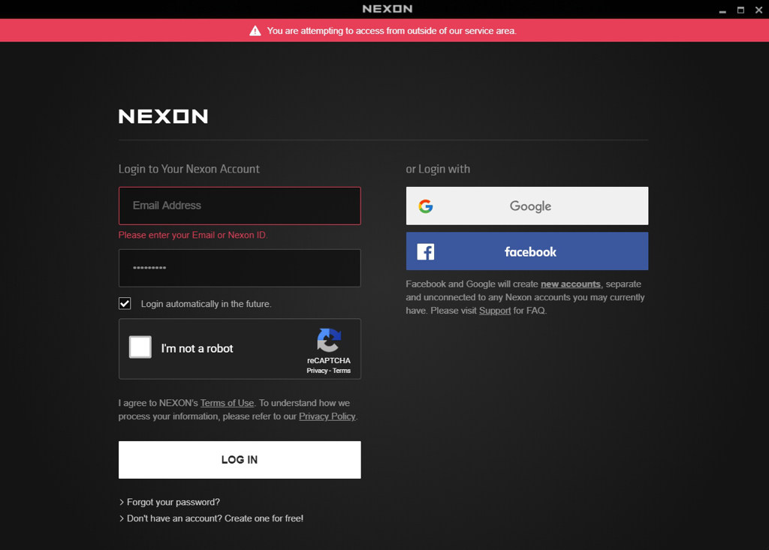Click the reCAPTCHA logo icon
The height and width of the screenshot is (550, 769).
click(x=329, y=340)
